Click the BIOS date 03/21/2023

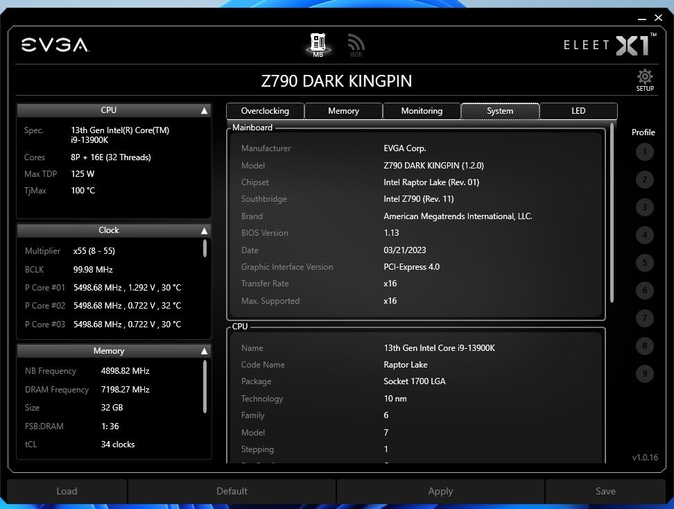[x=404, y=250]
